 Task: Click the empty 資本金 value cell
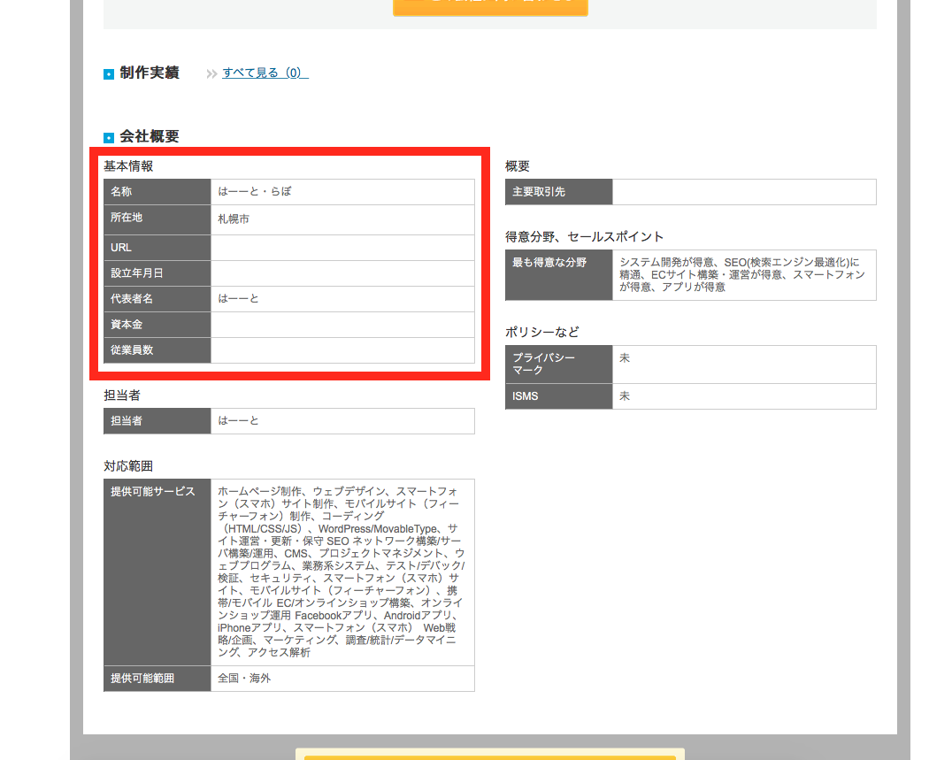tap(342, 325)
